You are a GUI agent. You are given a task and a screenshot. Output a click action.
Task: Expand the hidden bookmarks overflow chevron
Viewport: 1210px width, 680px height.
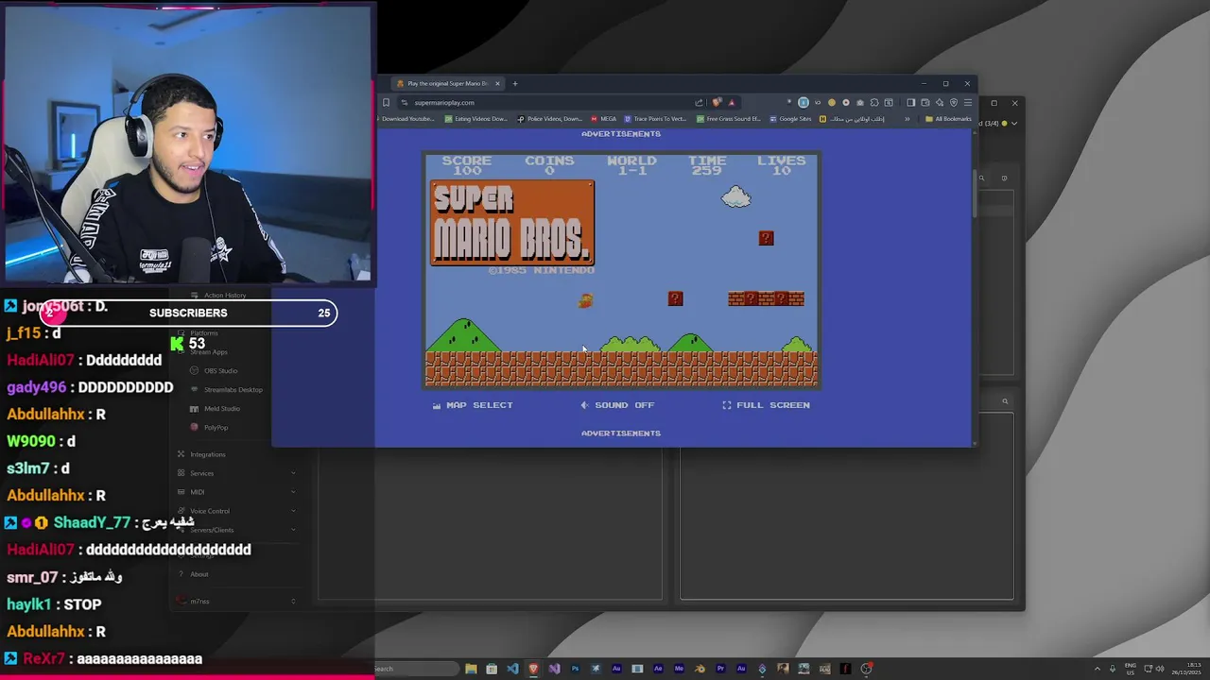(x=907, y=119)
